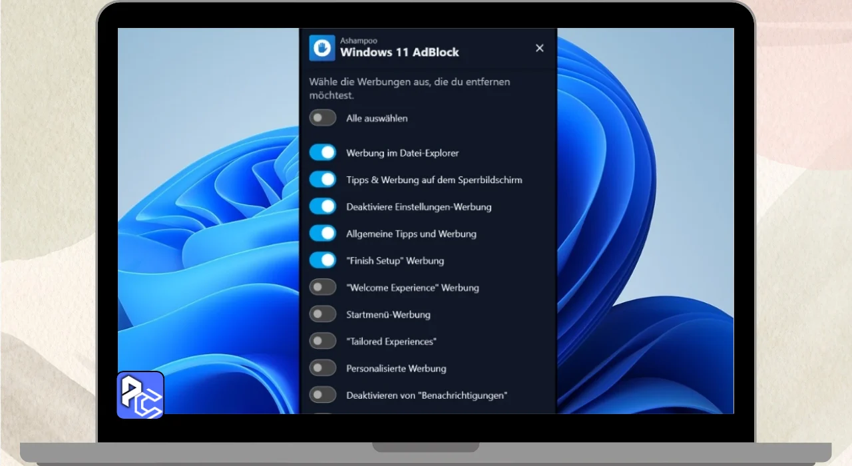
Task: Click the Windows 11 AdBlock title text
Action: [x=399, y=52]
